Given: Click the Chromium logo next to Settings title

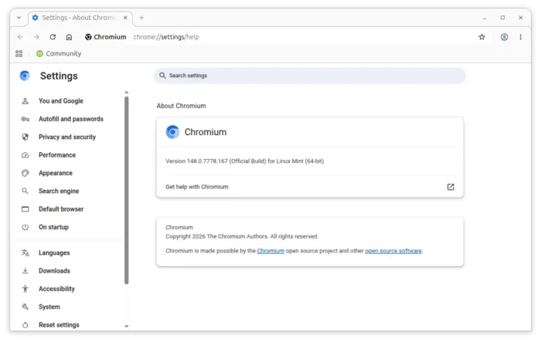Looking at the screenshot, I should pyautogui.click(x=25, y=76).
